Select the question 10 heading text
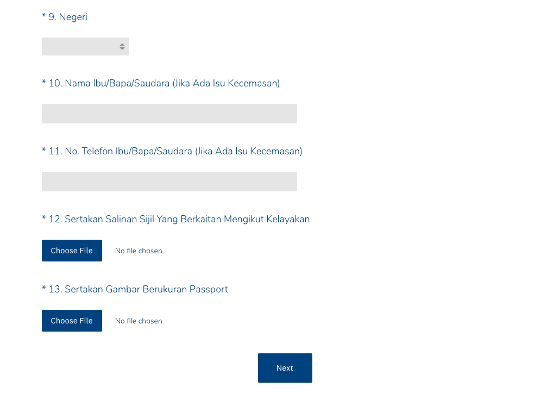This screenshot has width=547, height=393. [161, 83]
